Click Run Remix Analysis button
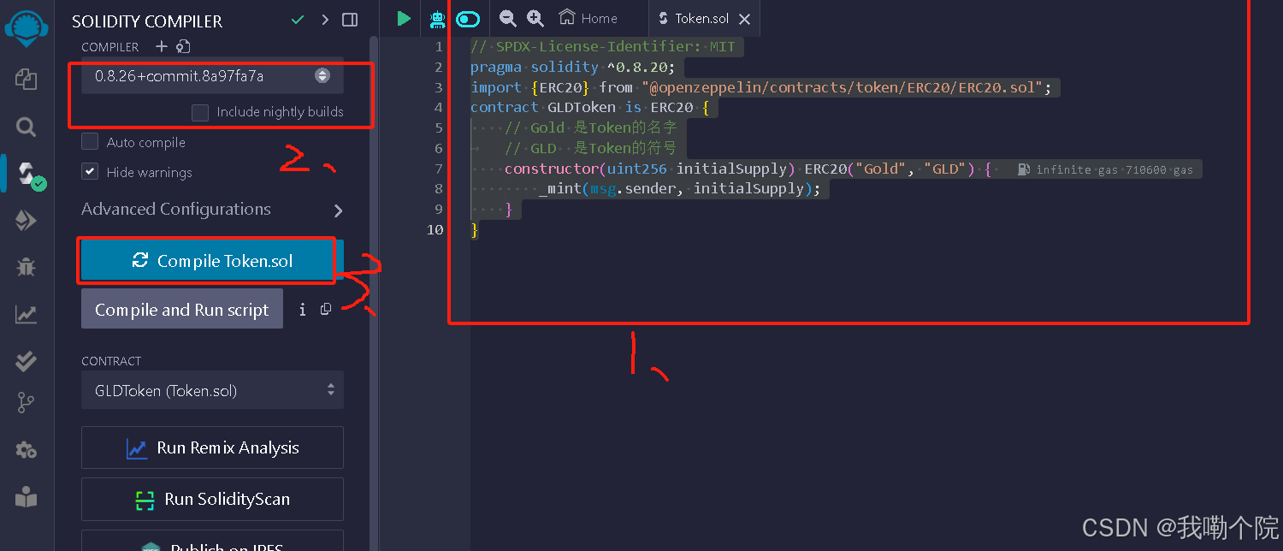 [212, 447]
